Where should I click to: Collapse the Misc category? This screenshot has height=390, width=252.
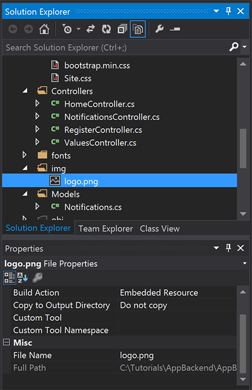click(x=7, y=342)
